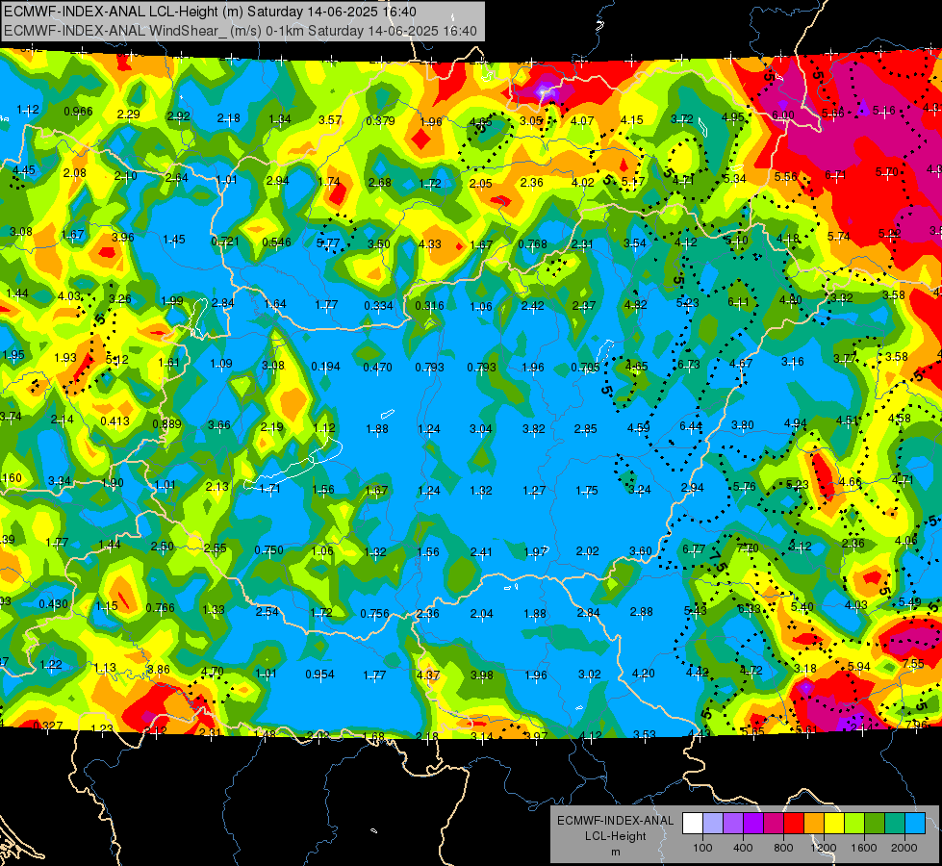942x866 pixels.
Task: Click the wind shear value 0.413
Action: pyautogui.click(x=115, y=421)
